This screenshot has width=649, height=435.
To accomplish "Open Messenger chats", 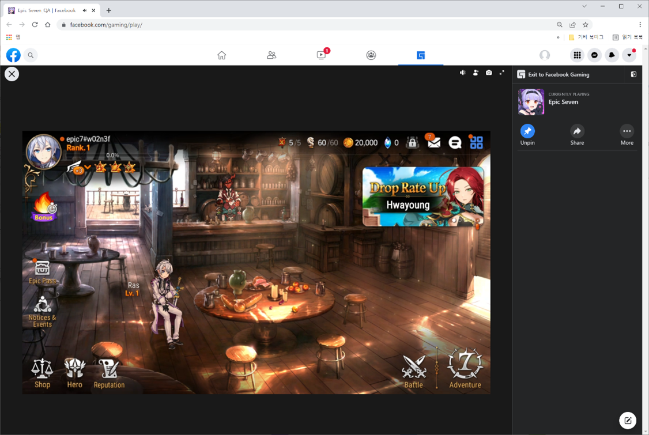I will coord(594,55).
